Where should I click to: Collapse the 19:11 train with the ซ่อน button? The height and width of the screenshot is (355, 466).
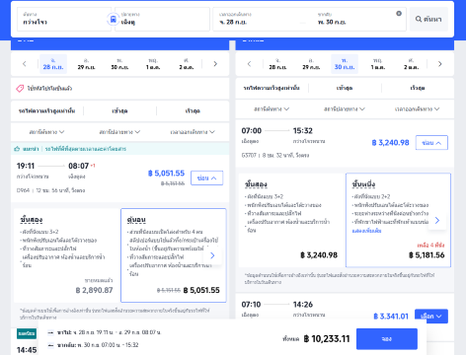pyautogui.click(x=207, y=177)
